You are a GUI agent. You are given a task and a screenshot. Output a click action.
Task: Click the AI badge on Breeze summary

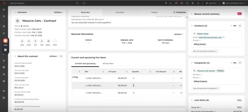239,14
